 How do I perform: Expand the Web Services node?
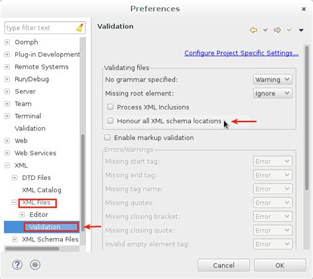pyautogui.click(x=7, y=153)
